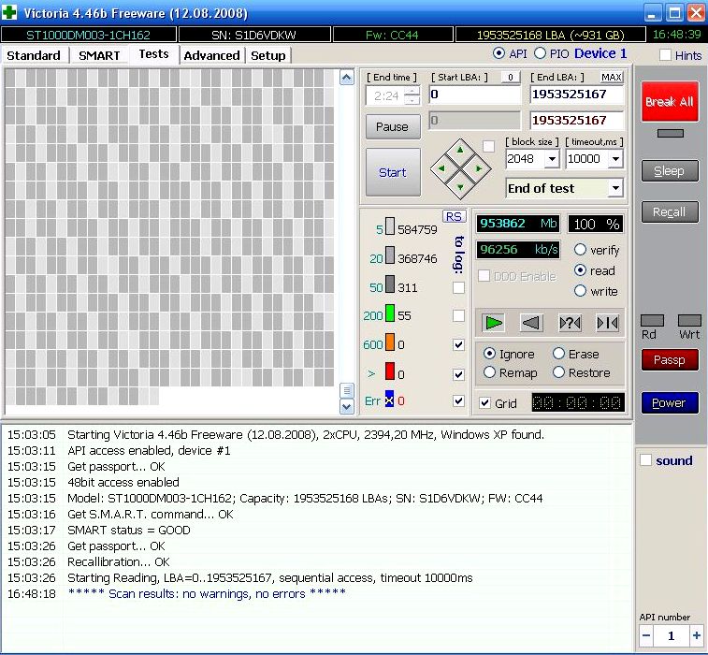Click the Rd indicator light
This screenshot has height=655, width=708.
tap(652, 320)
